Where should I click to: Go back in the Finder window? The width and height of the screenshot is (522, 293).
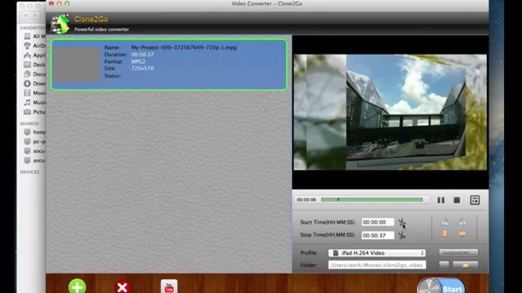tap(26, 15)
